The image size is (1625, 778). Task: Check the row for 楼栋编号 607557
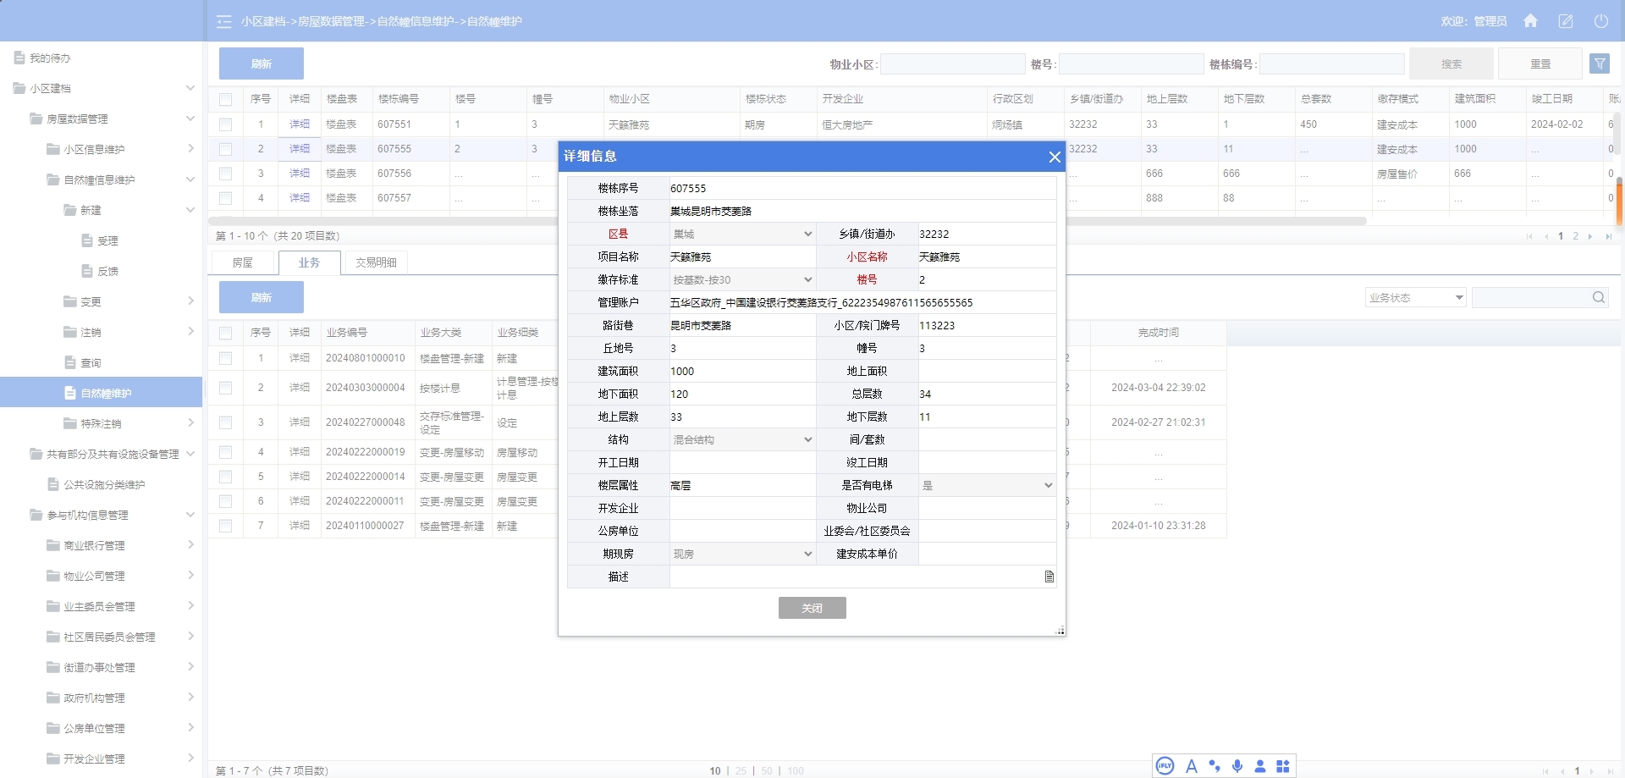coord(225,198)
